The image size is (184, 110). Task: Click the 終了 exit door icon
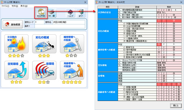(x=81, y=13)
